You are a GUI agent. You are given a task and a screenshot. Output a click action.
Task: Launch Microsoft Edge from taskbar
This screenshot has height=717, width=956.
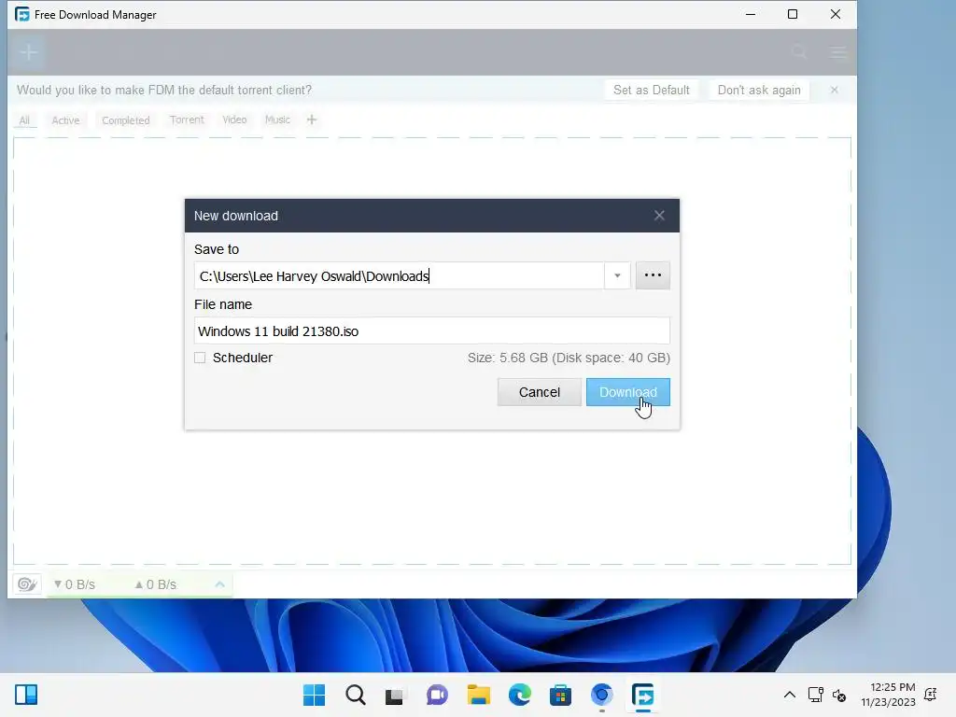coord(519,695)
